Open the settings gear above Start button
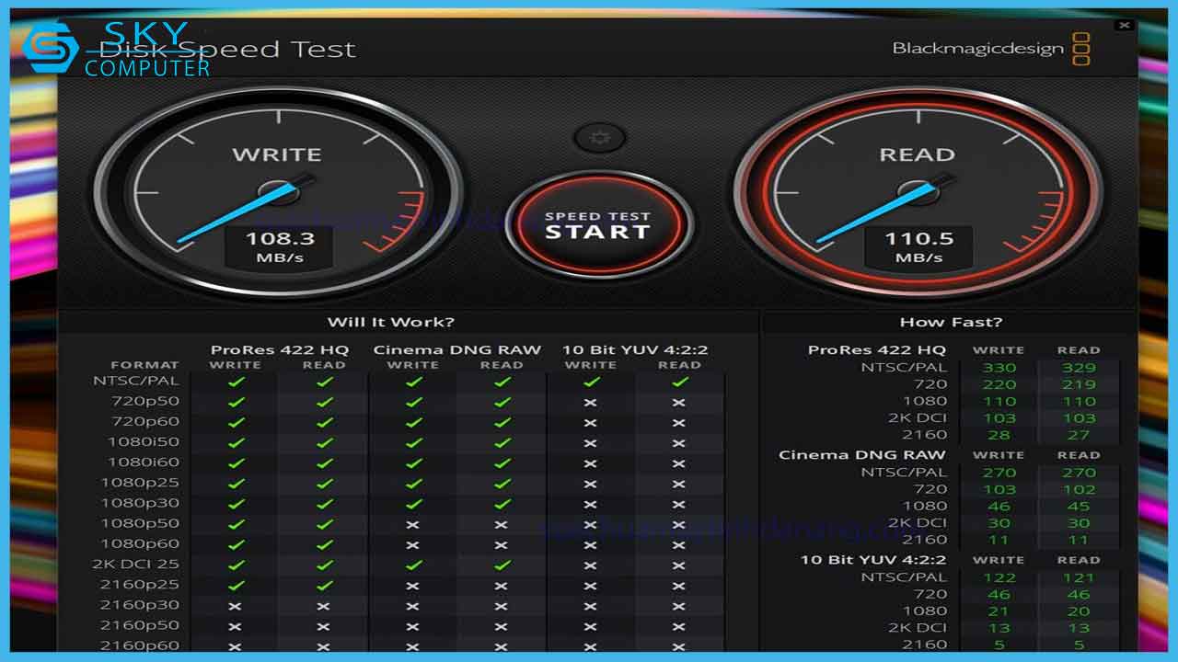1178x662 pixels. coord(601,138)
